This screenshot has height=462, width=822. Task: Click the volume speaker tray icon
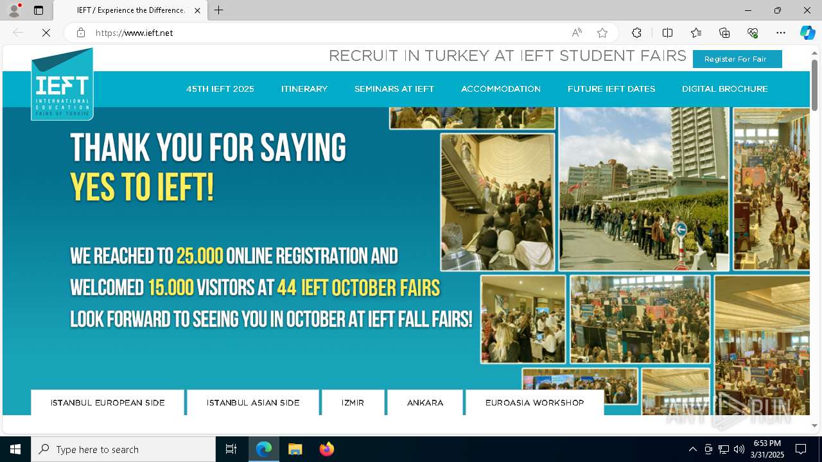coord(739,449)
